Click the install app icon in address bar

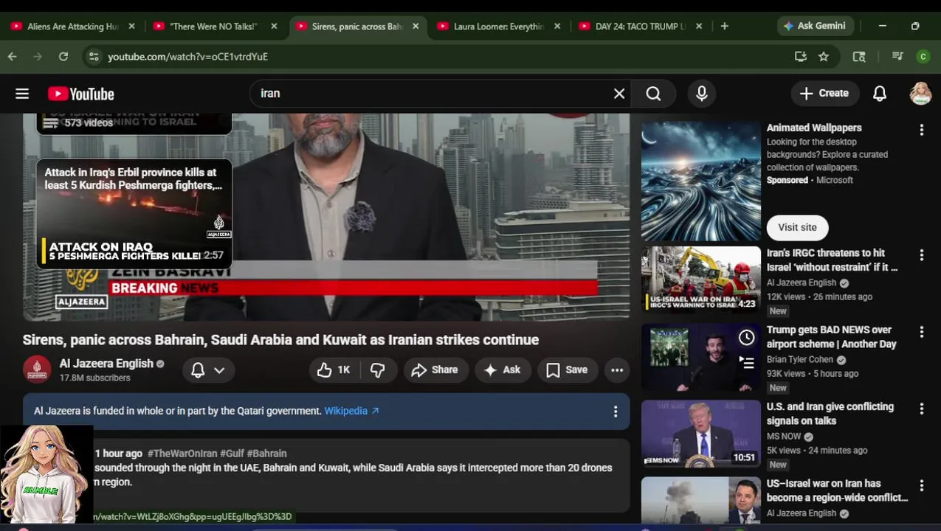pyautogui.click(x=800, y=56)
